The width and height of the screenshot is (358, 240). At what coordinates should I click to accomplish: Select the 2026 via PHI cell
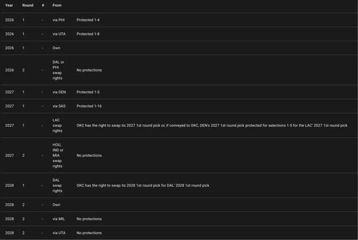click(59, 20)
